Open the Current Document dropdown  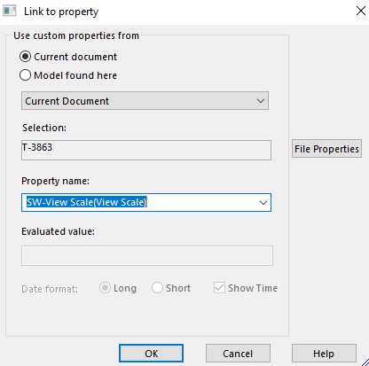click(x=145, y=101)
